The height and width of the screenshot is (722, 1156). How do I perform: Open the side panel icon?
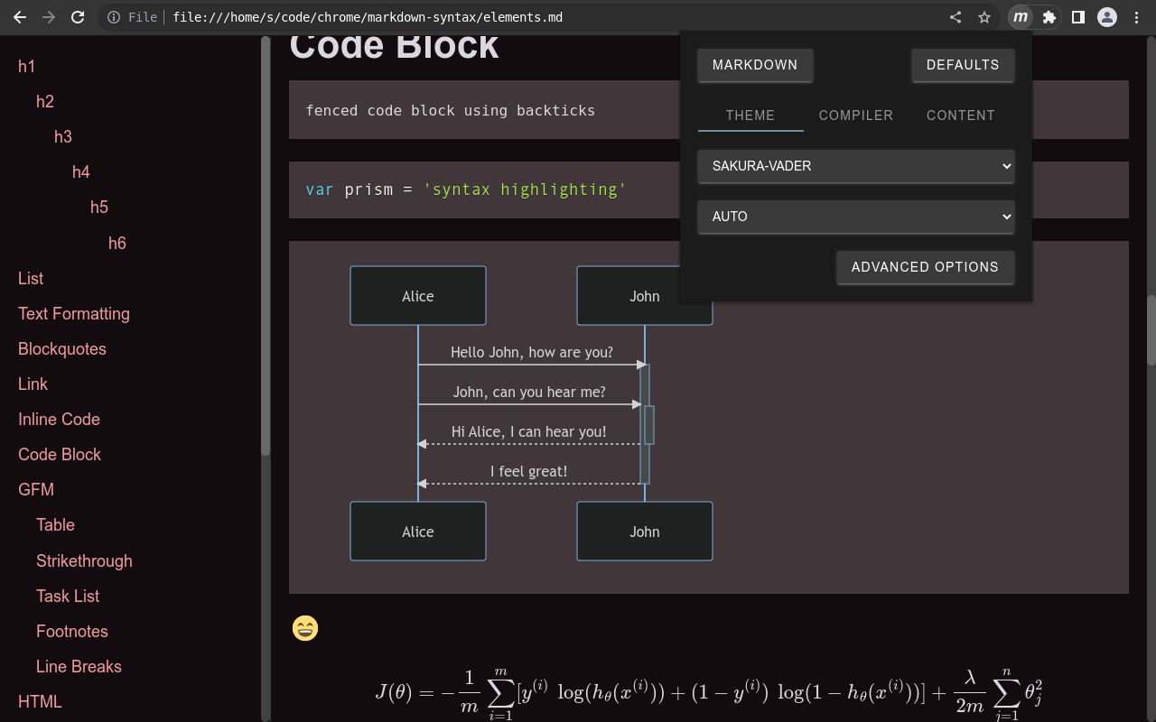pyautogui.click(x=1078, y=16)
